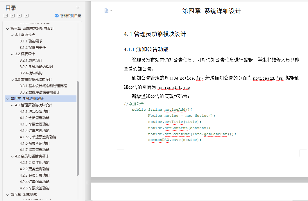
Task: Go to 4.1.6 余票查询功能
Action: [x=35, y=143]
